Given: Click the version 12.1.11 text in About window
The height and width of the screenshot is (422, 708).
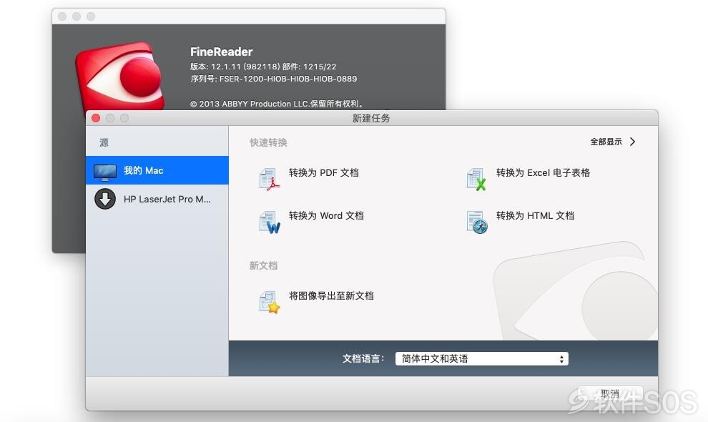Looking at the screenshot, I should click(263, 67).
